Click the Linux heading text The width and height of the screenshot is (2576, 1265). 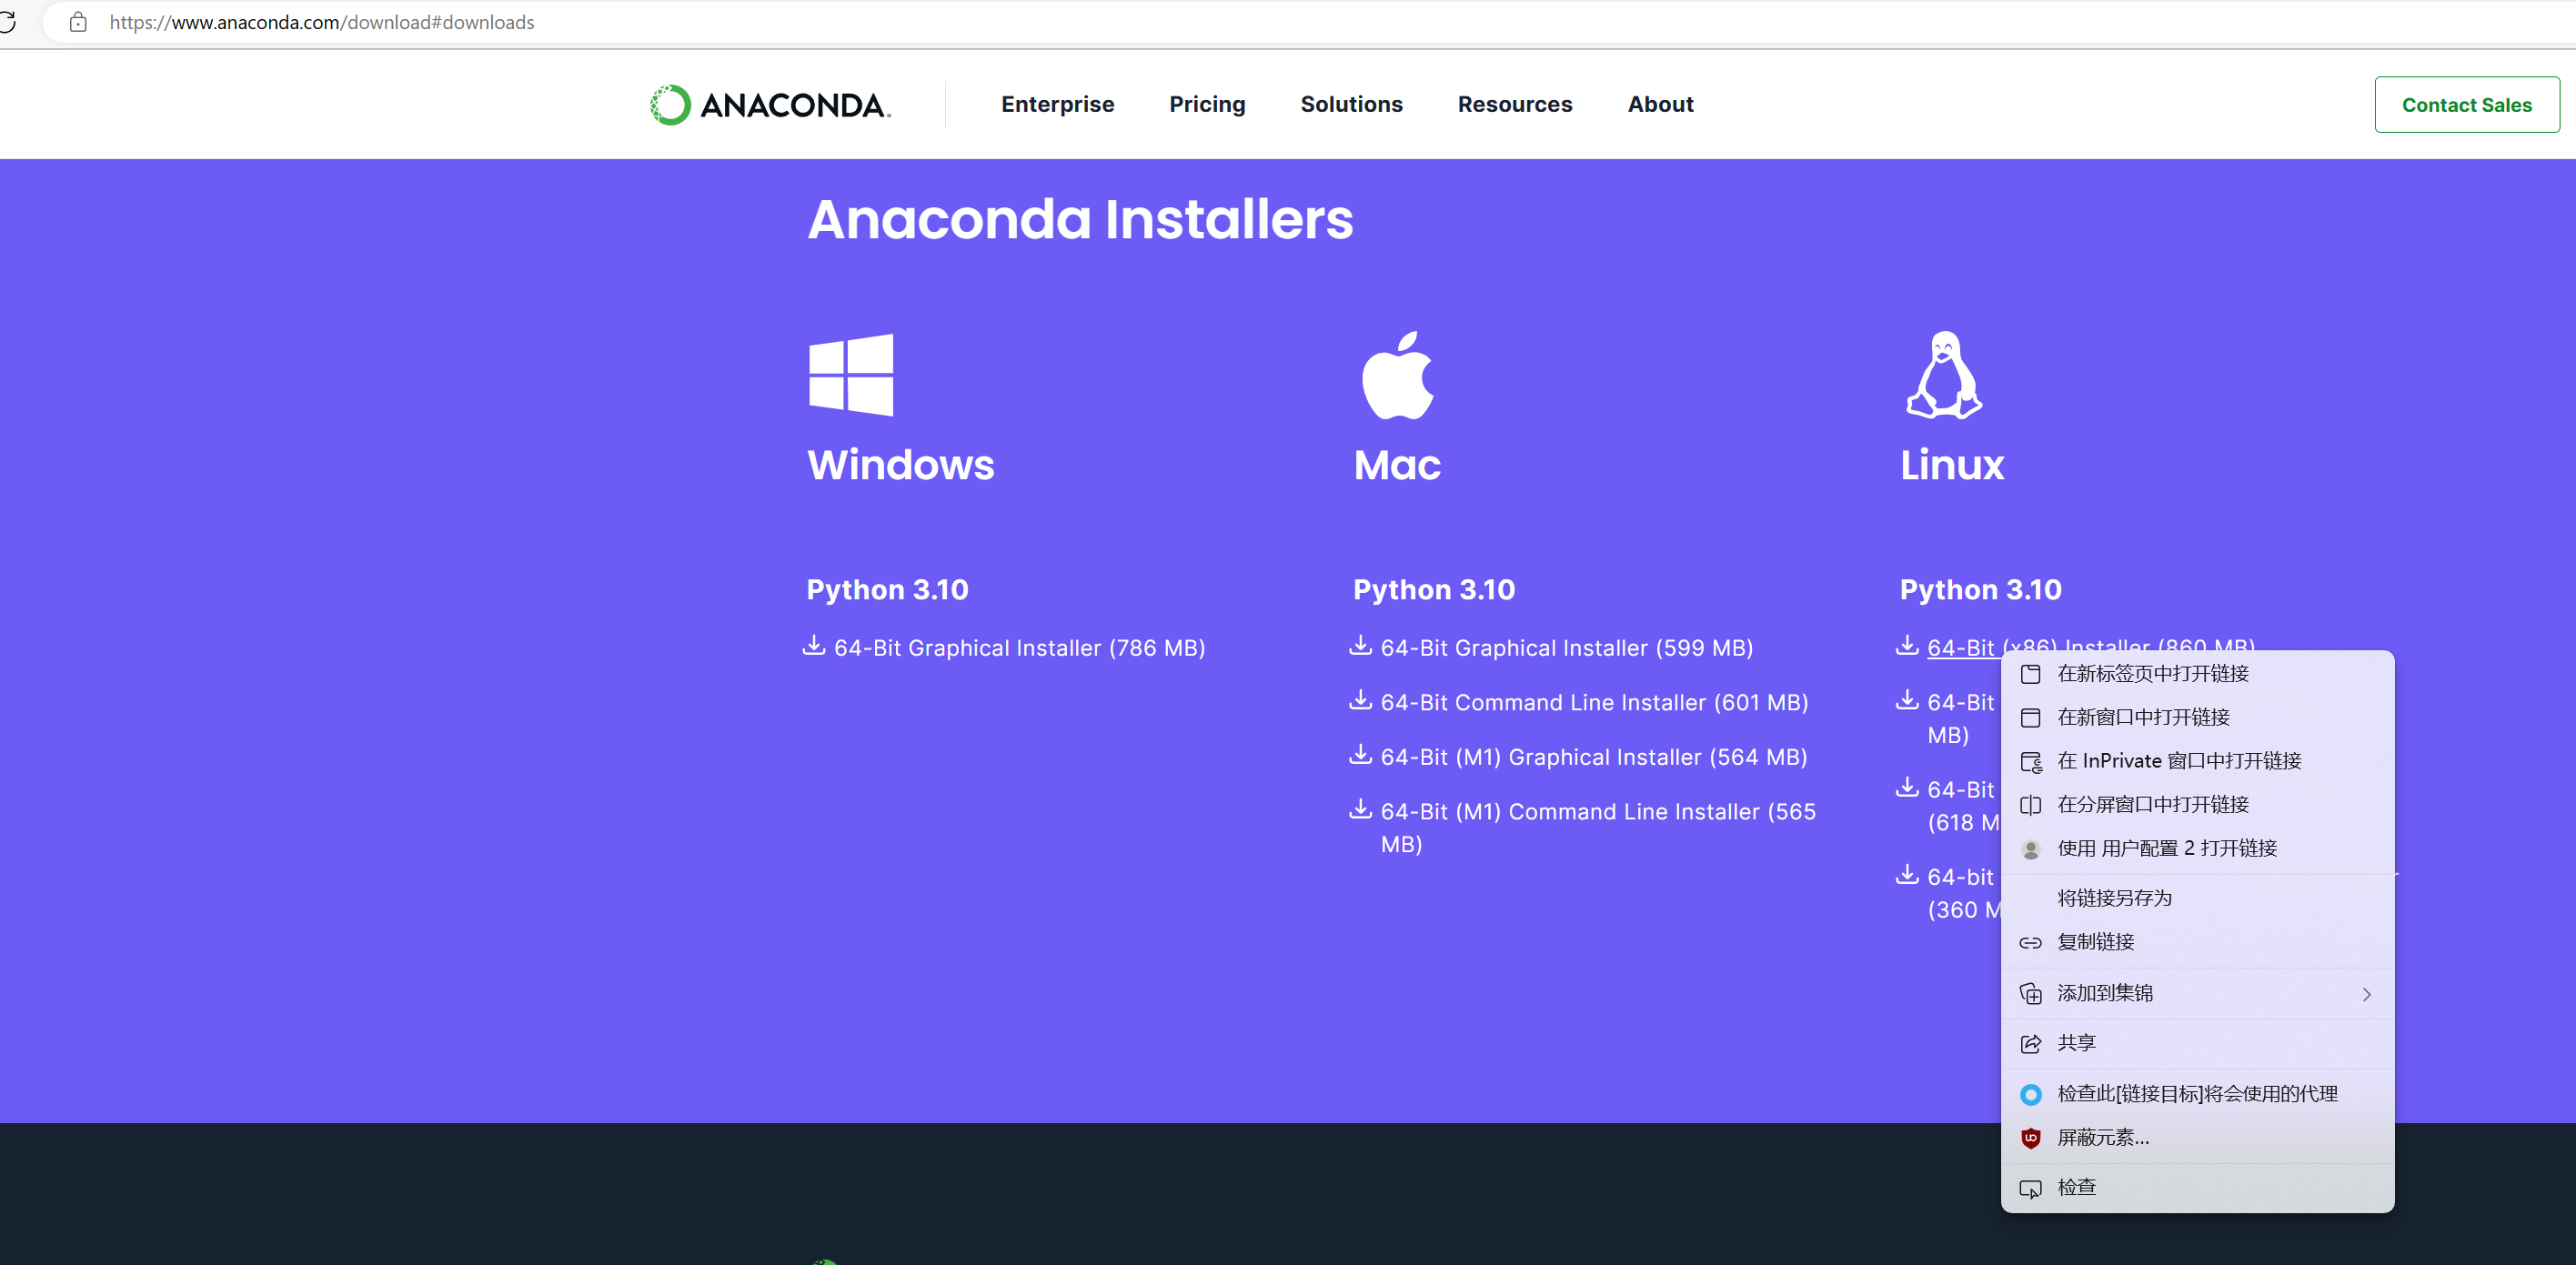[1952, 465]
